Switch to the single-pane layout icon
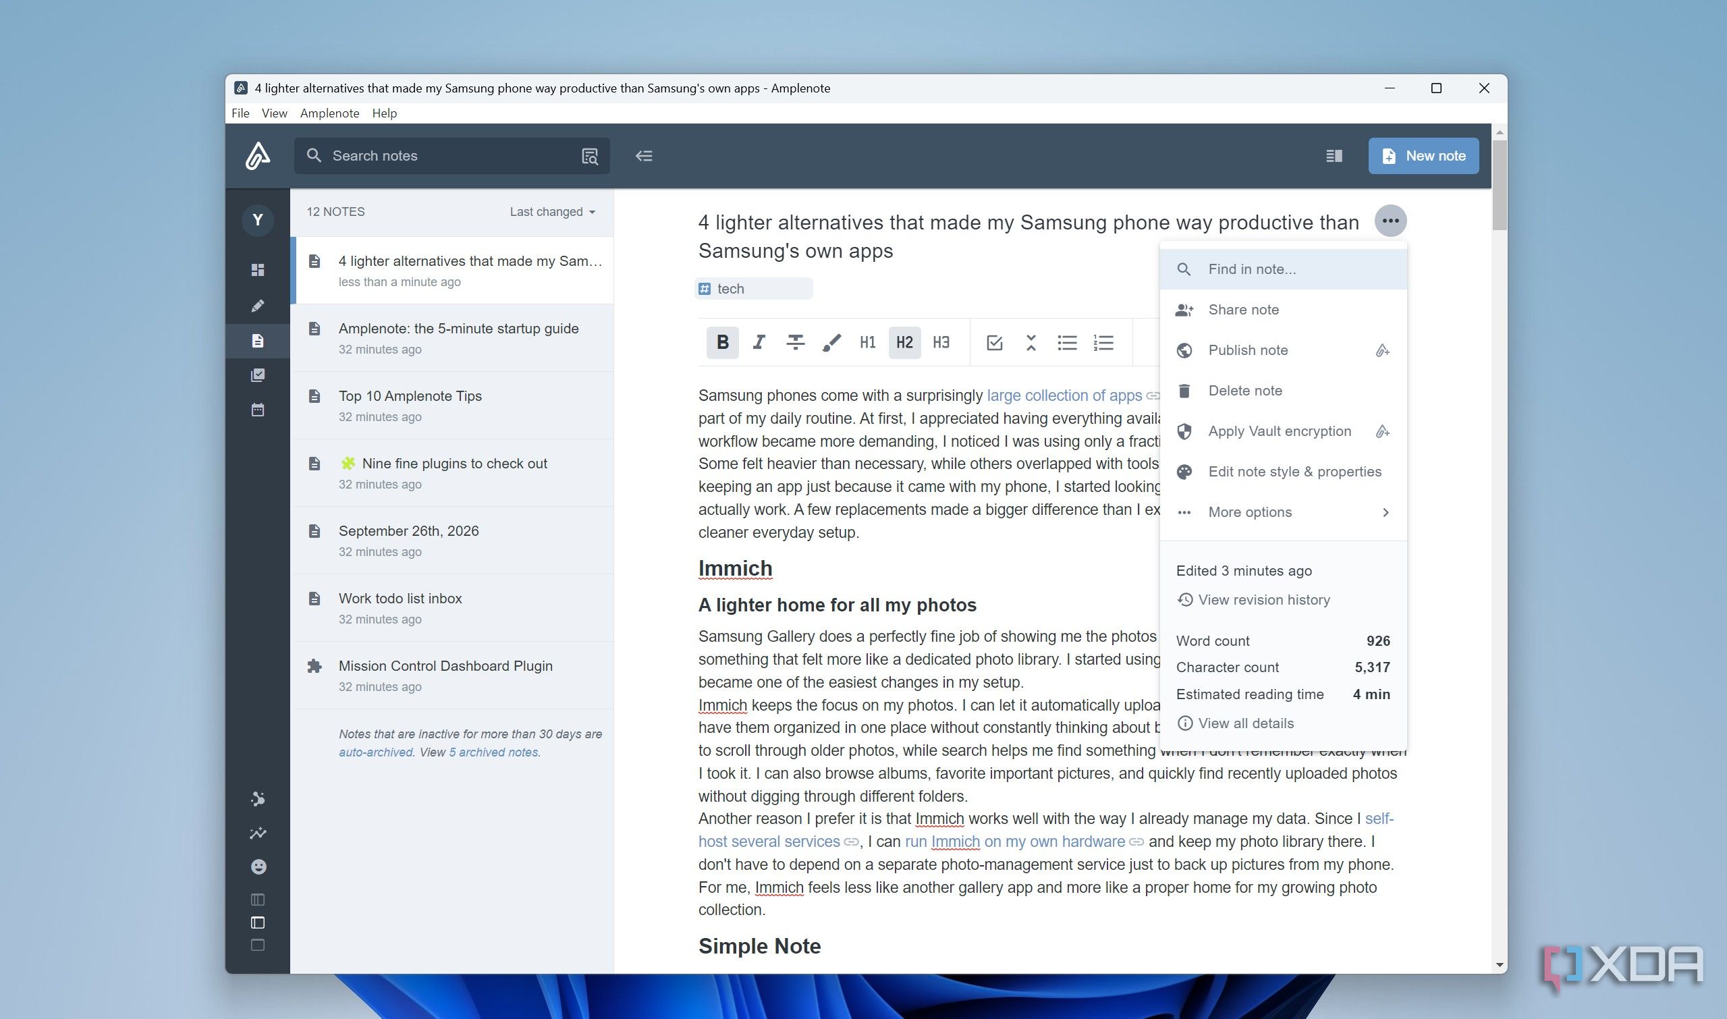 point(258,945)
